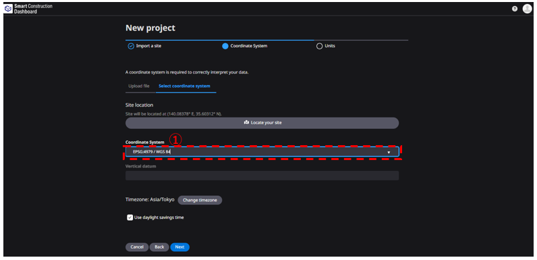Open the user profile avatar
This screenshot has width=537, height=260.
pos(527,9)
